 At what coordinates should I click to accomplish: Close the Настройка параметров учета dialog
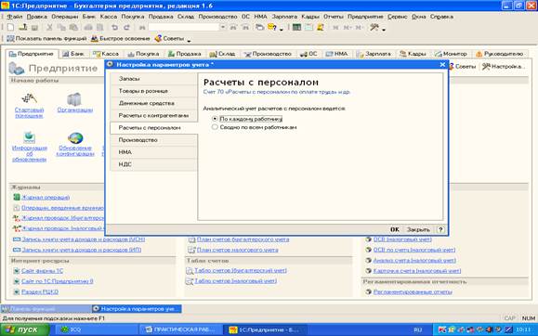click(x=442, y=64)
